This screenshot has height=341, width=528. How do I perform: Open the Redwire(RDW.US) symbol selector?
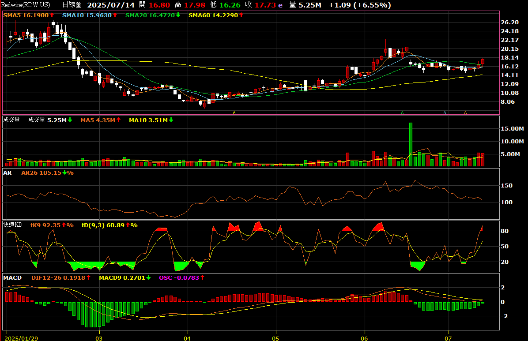click(x=26, y=5)
